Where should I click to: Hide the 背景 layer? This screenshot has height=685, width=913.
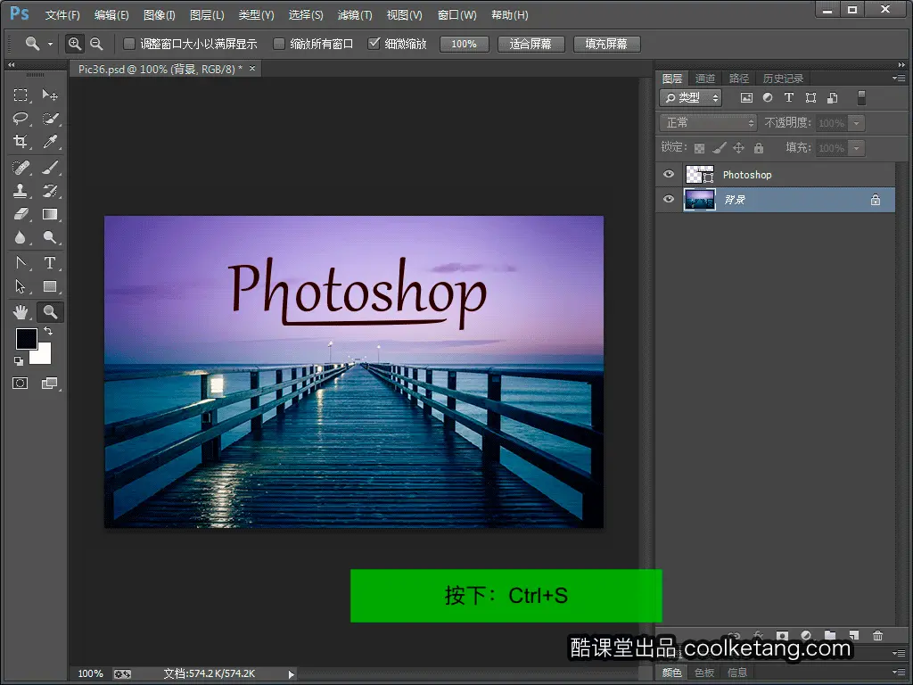669,199
